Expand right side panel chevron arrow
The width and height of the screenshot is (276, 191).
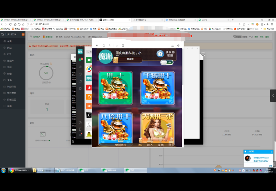point(273,95)
